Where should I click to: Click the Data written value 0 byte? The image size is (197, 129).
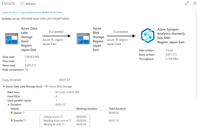169,50
